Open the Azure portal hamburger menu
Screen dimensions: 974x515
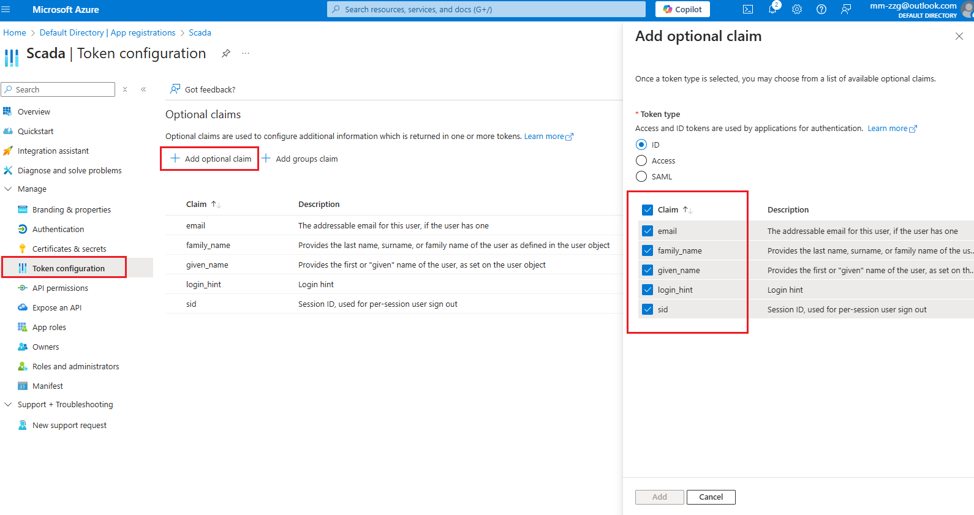6,9
